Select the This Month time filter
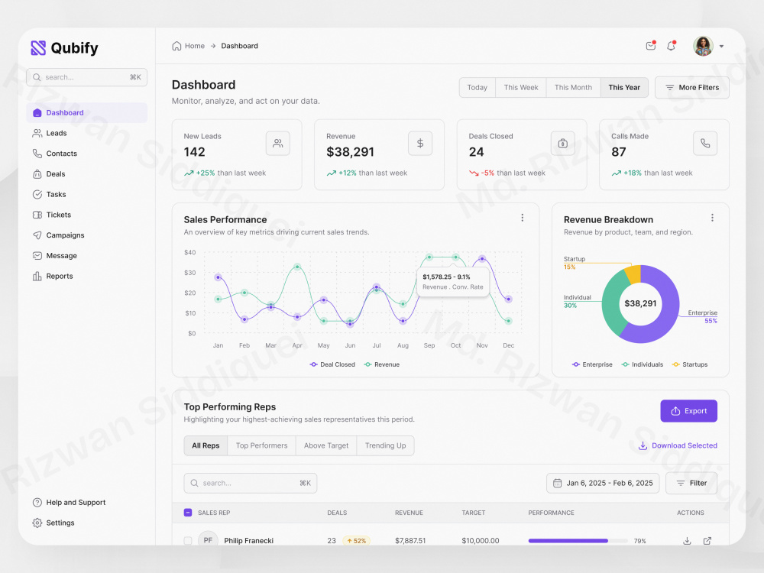This screenshot has height=573, width=764. 573,88
